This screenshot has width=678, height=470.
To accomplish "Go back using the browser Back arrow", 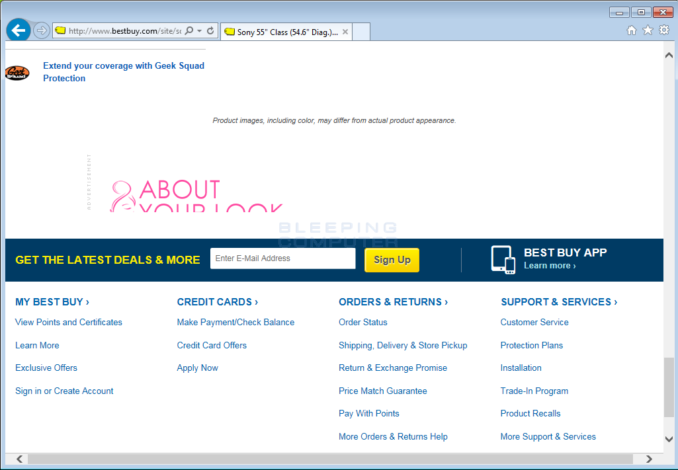I will pyautogui.click(x=19, y=30).
